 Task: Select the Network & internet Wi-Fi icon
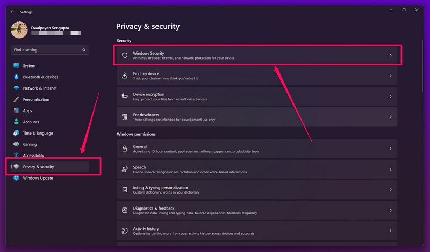[17, 88]
